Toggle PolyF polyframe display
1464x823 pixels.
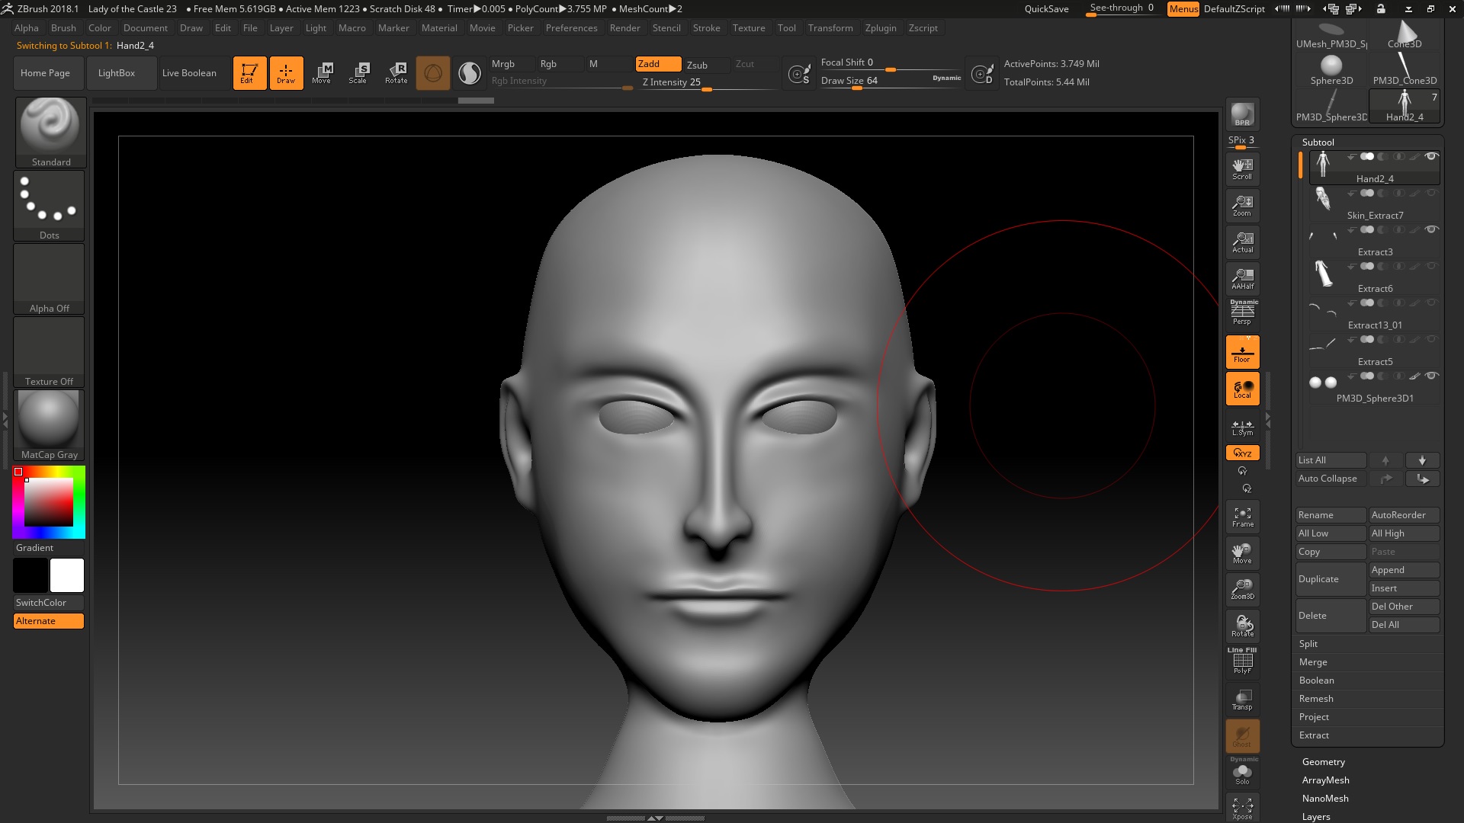1242,661
